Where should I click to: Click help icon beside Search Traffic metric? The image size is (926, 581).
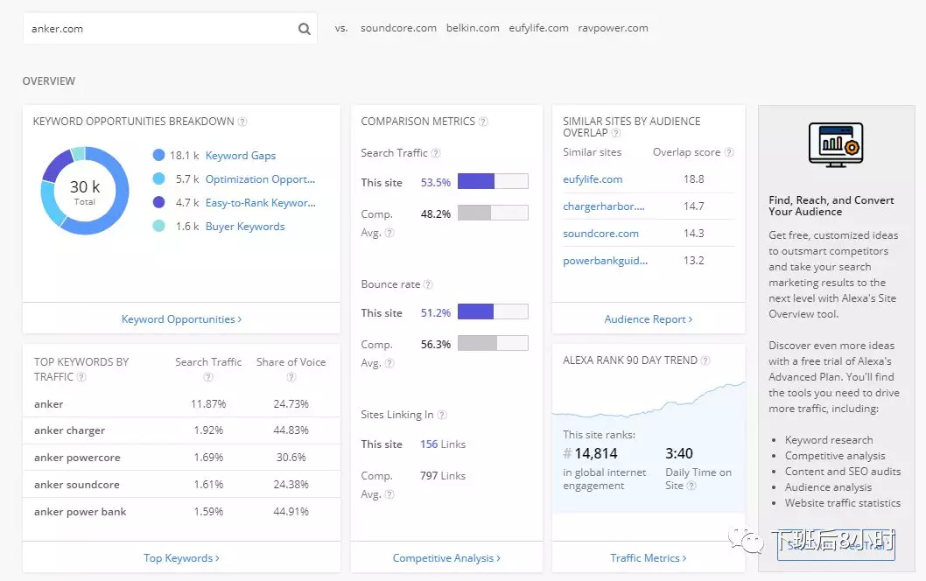(x=436, y=153)
